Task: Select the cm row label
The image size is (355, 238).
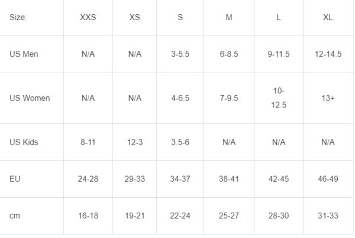Action: (15, 216)
